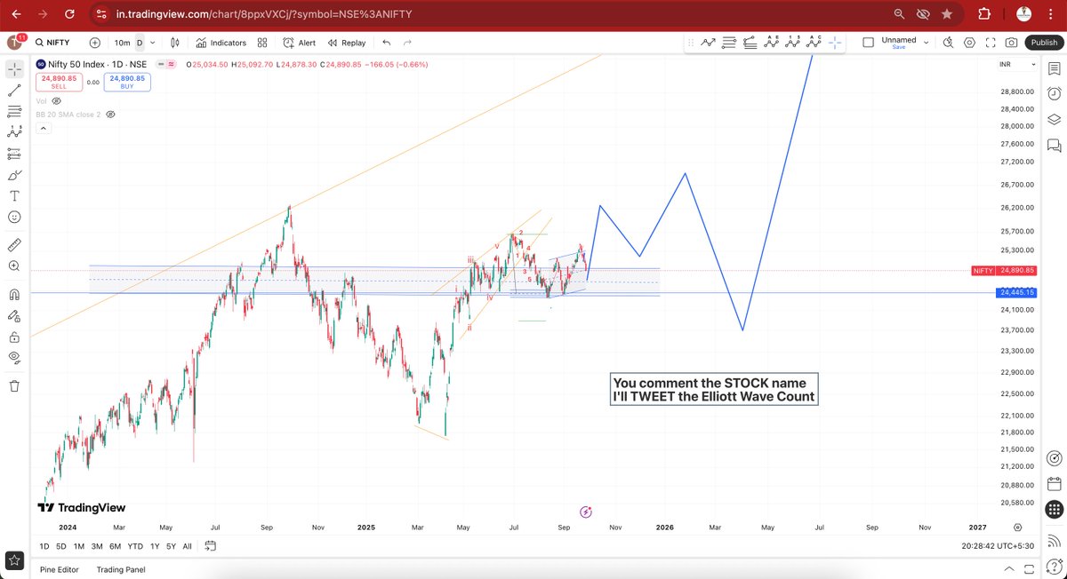Toggle lock all drawings

coord(14,337)
